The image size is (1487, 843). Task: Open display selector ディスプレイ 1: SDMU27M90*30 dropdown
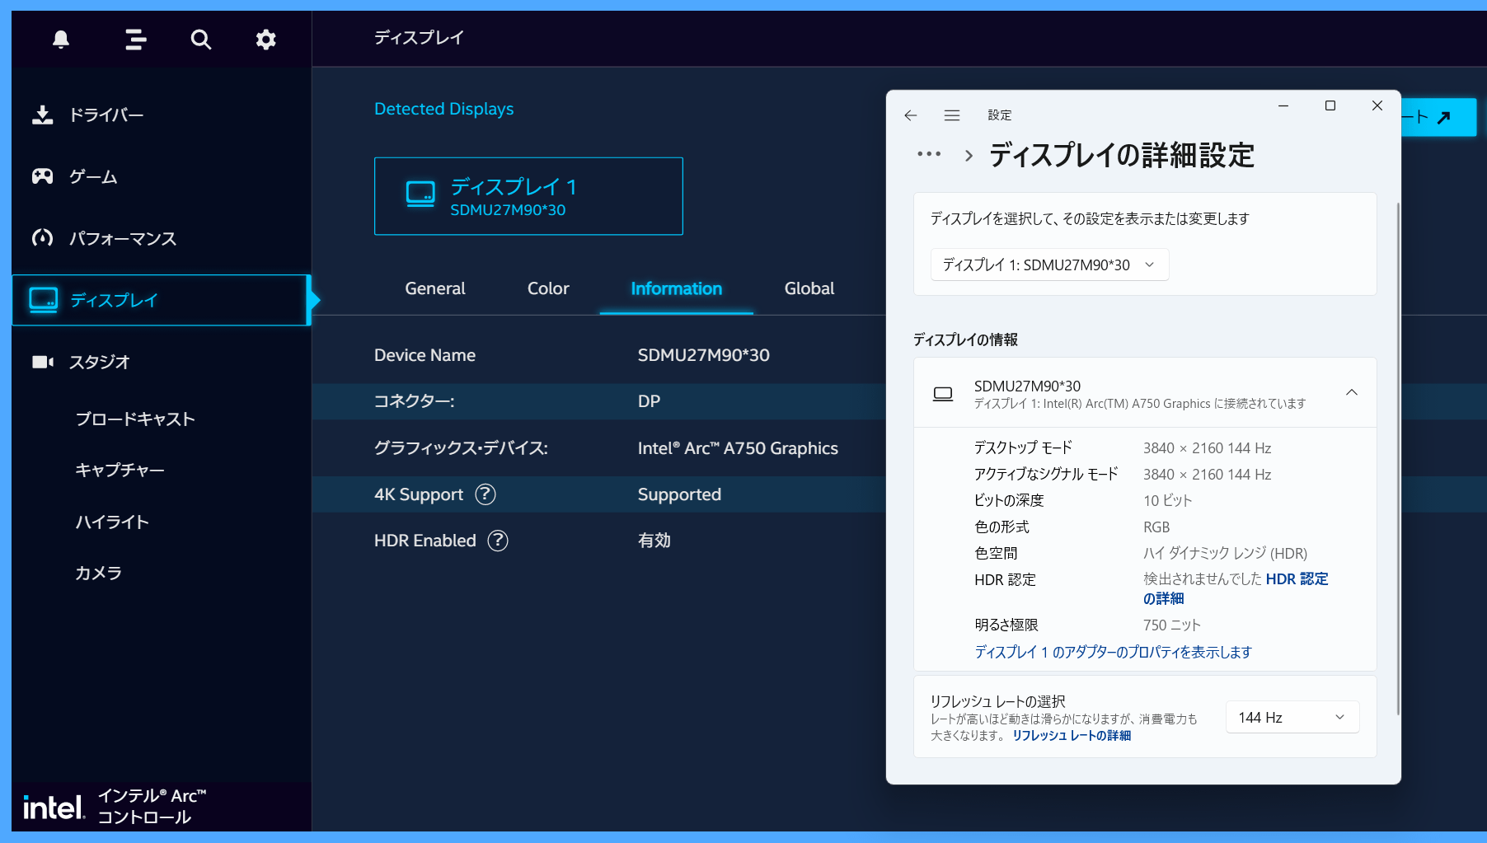pos(1049,265)
